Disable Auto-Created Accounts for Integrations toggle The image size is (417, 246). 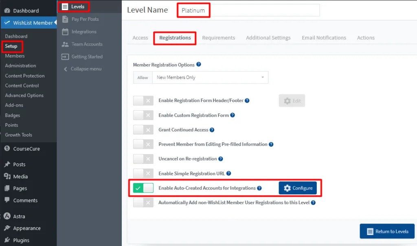click(x=143, y=188)
